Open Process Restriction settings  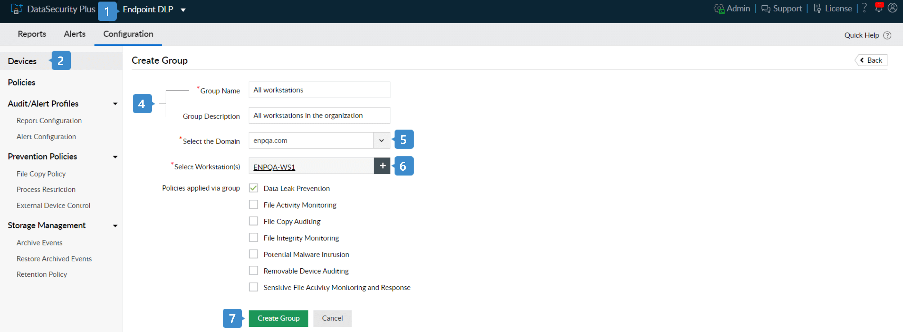point(46,189)
